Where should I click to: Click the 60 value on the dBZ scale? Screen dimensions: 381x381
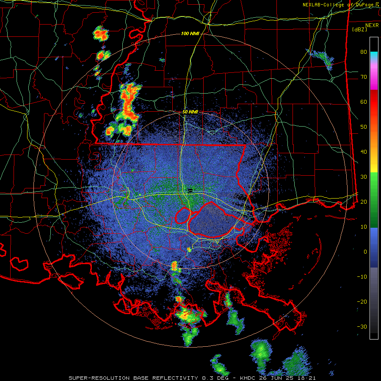pyautogui.click(x=364, y=102)
